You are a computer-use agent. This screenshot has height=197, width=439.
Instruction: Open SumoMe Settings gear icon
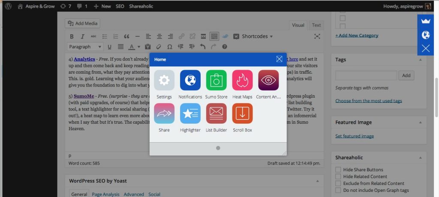point(164,81)
